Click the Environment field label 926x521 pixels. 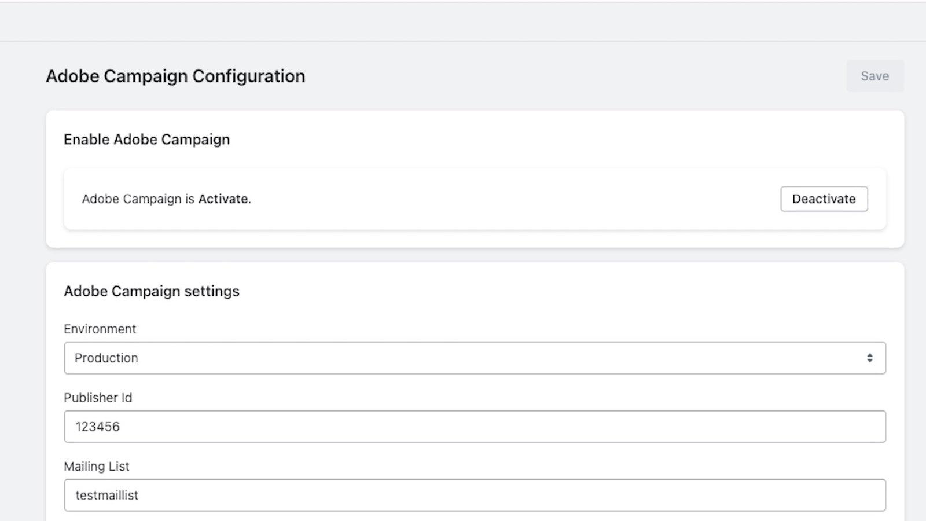(100, 329)
